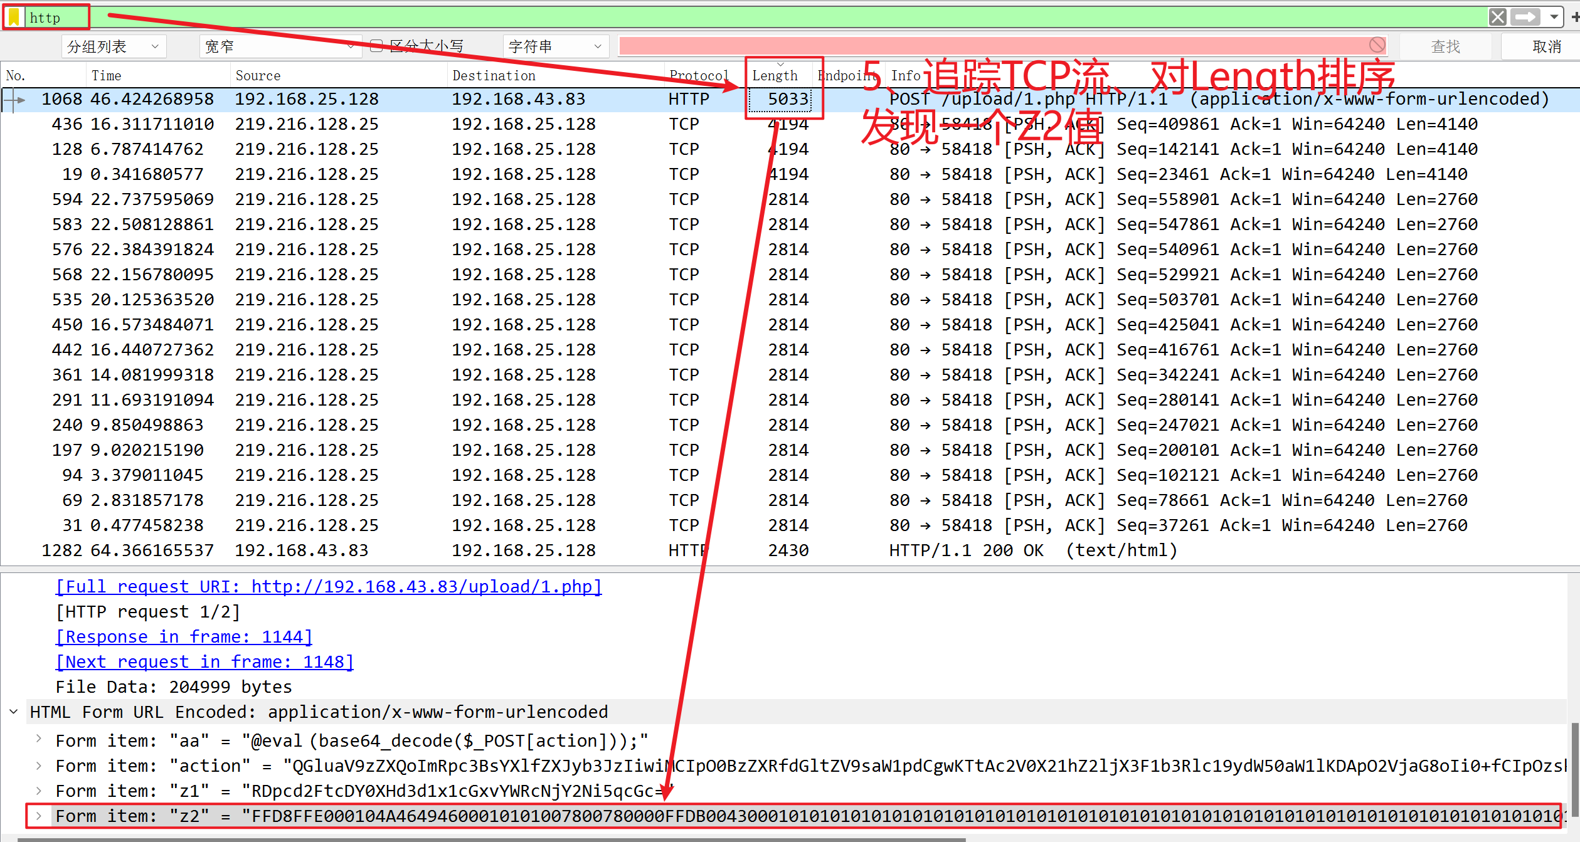Open recent filter history dropdown arrow
1580x842 pixels.
coord(1554,17)
